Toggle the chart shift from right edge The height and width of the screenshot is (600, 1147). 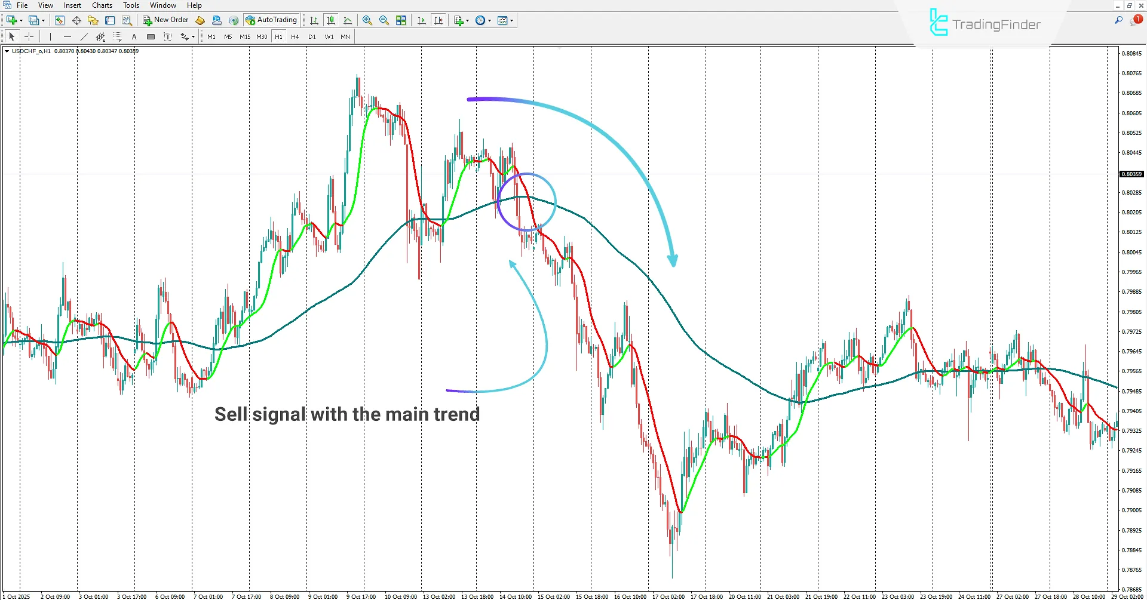438,20
